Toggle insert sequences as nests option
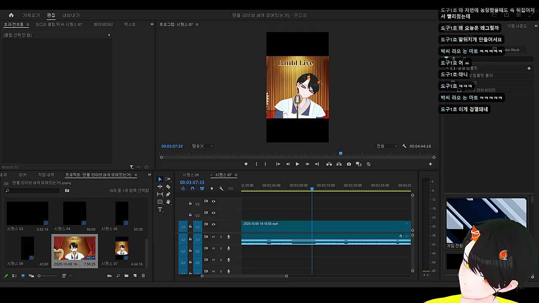 click(x=183, y=189)
